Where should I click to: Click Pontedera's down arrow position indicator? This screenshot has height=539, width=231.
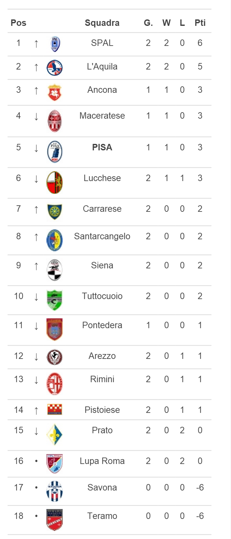[36, 326]
